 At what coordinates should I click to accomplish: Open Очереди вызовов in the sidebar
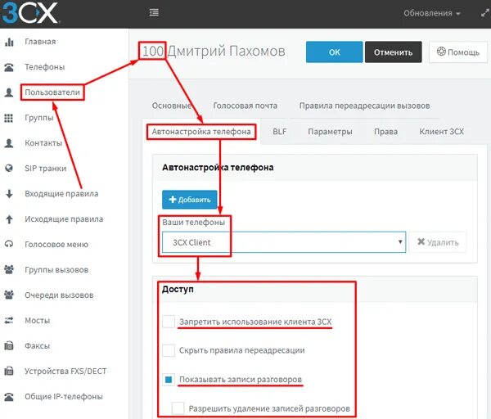pos(59,295)
